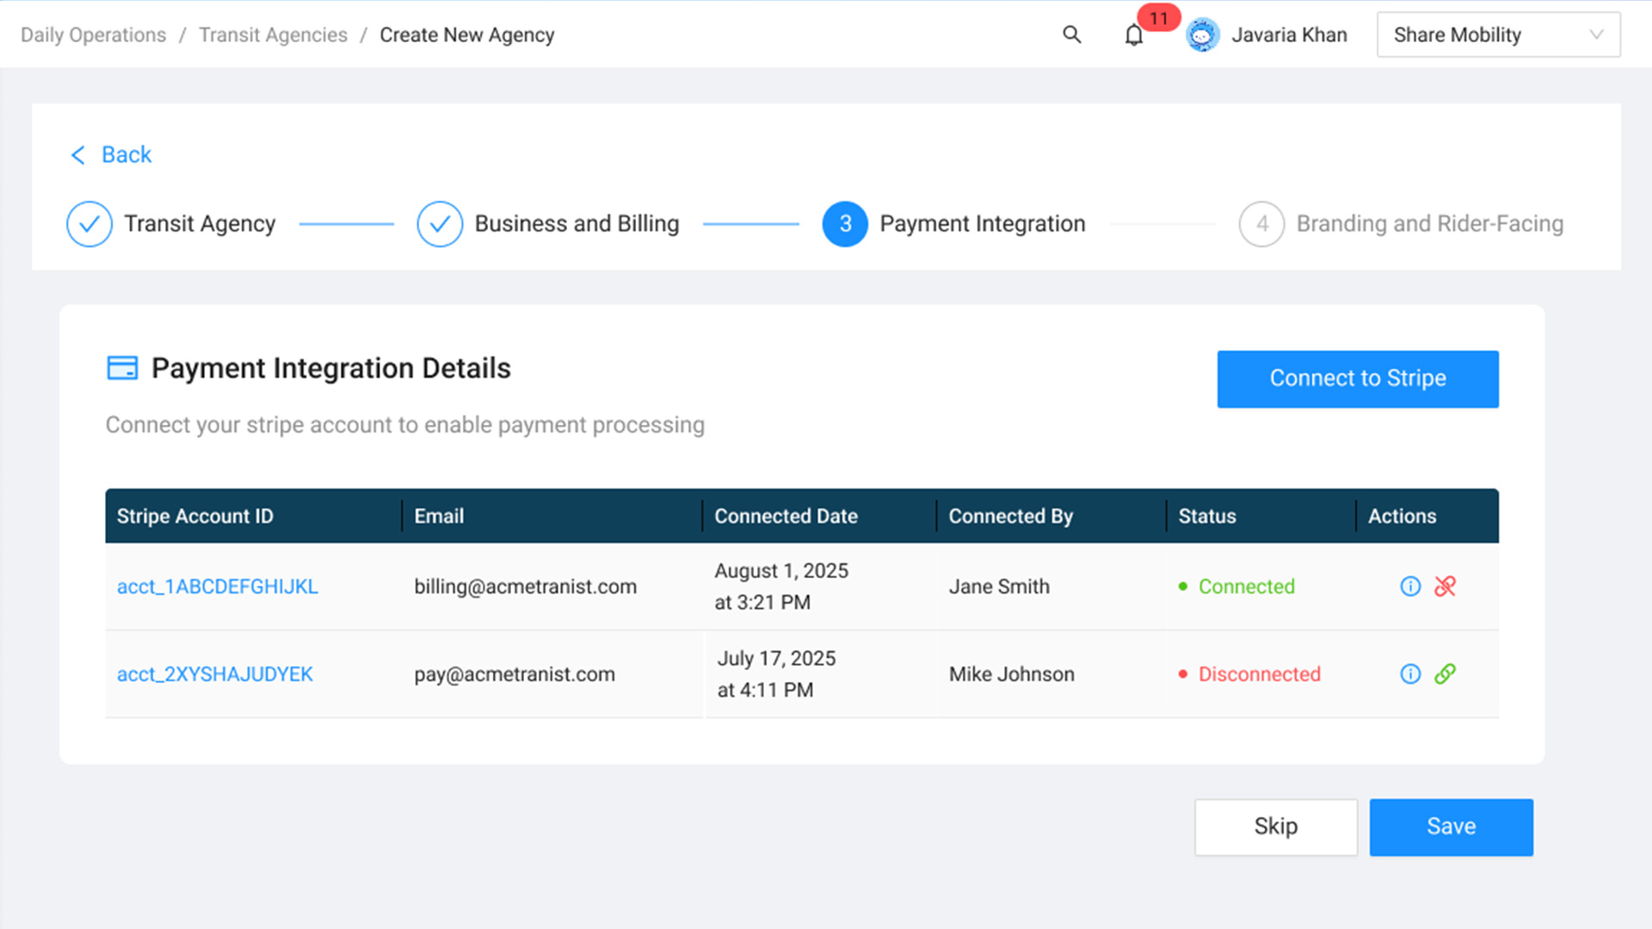The image size is (1652, 929).
Task: Save the payment integration settings
Action: click(1451, 827)
